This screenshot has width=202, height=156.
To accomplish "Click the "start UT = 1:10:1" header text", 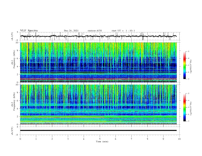I will (123, 31).
